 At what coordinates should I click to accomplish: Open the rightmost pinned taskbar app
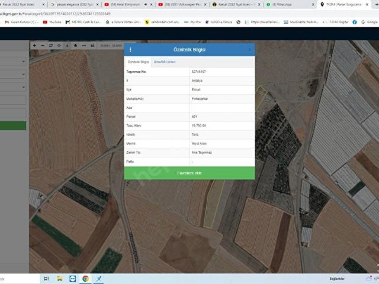[99, 279]
